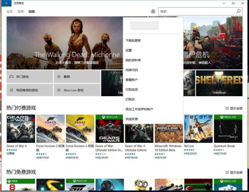Click grid icon on 特别推荐的游戏 tile
The height and width of the screenshot is (192, 249).
click(11, 90)
